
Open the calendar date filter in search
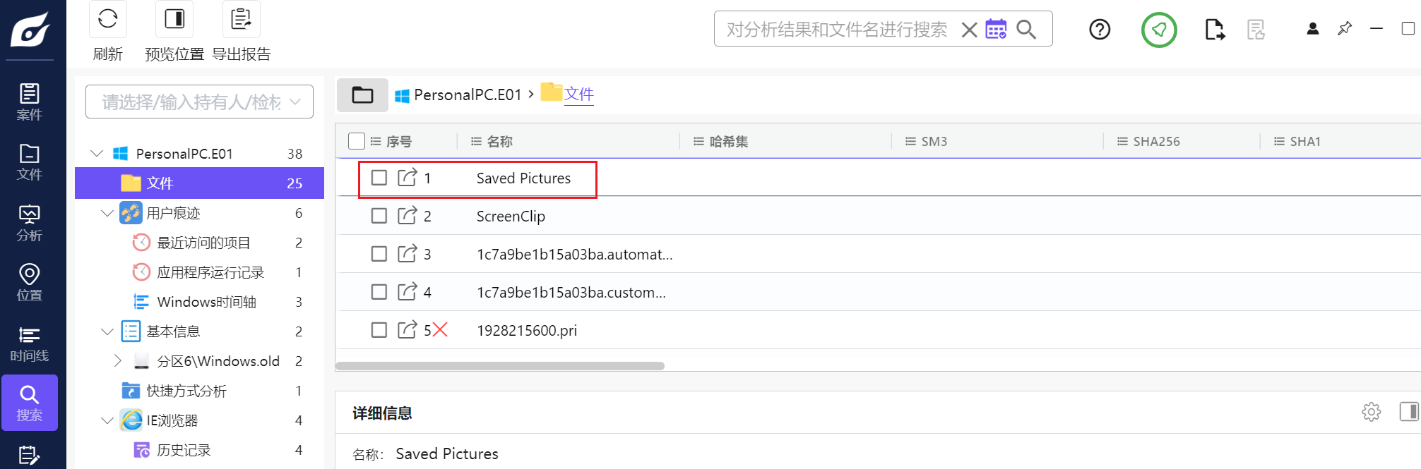click(996, 30)
